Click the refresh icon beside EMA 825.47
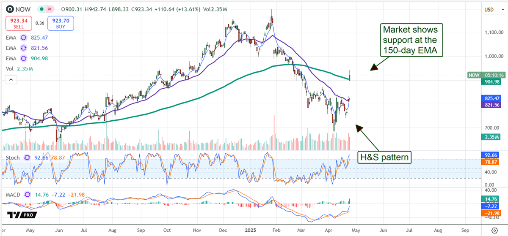508x236 pixels. pos(24,37)
